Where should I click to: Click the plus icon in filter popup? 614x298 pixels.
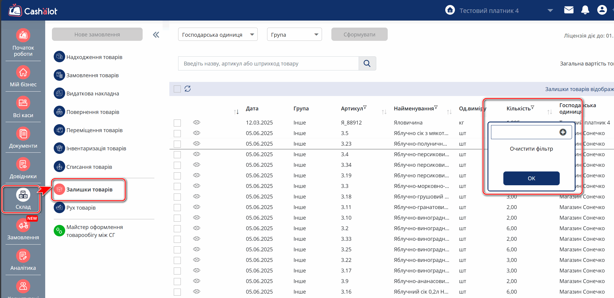563,132
